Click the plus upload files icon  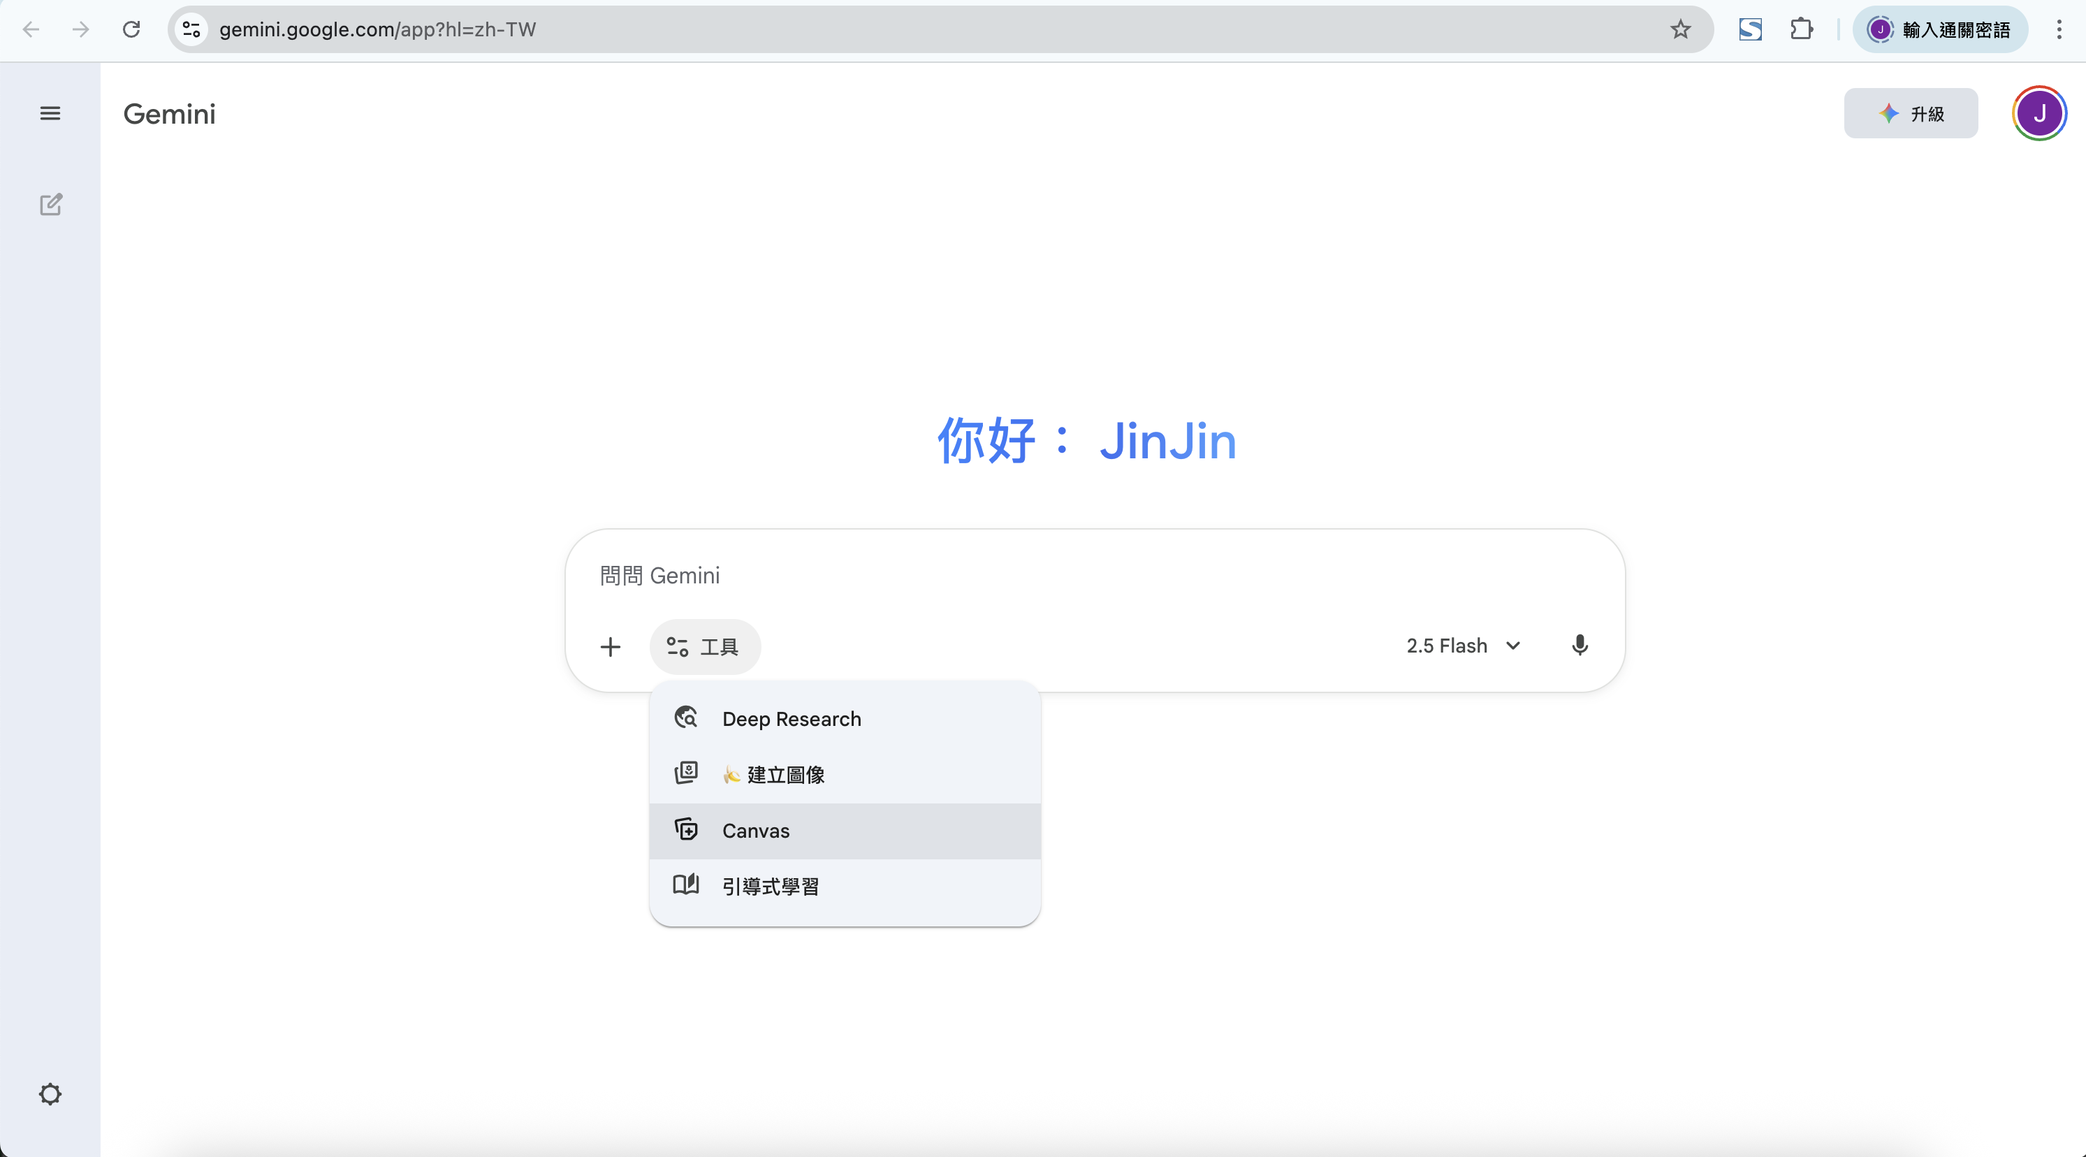[x=611, y=646]
